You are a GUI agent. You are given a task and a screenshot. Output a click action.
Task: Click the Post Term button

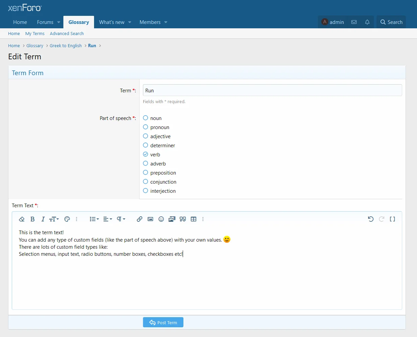coord(163,323)
